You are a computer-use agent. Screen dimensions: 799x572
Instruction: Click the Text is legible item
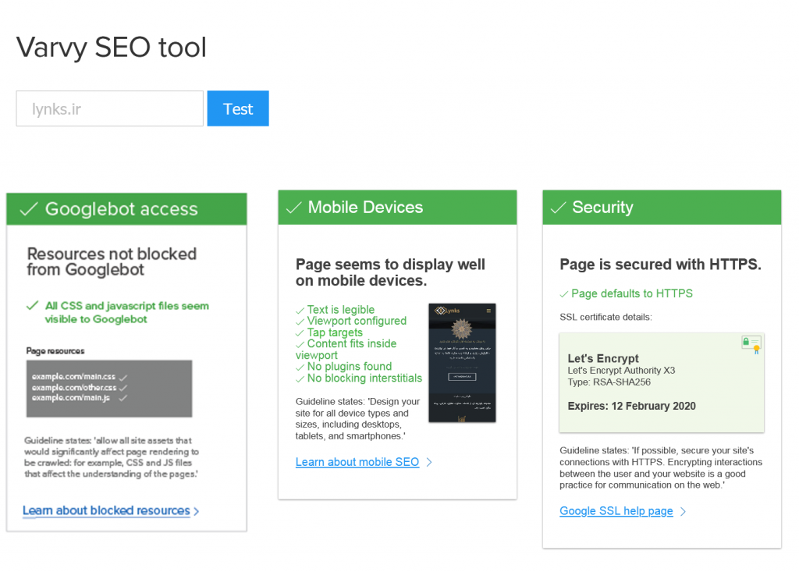[x=341, y=310]
